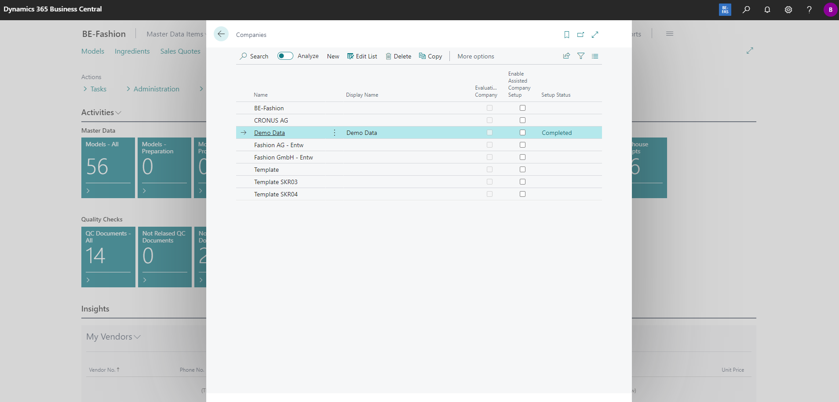Click the Delete button
This screenshot has width=839, height=402.
click(398, 56)
